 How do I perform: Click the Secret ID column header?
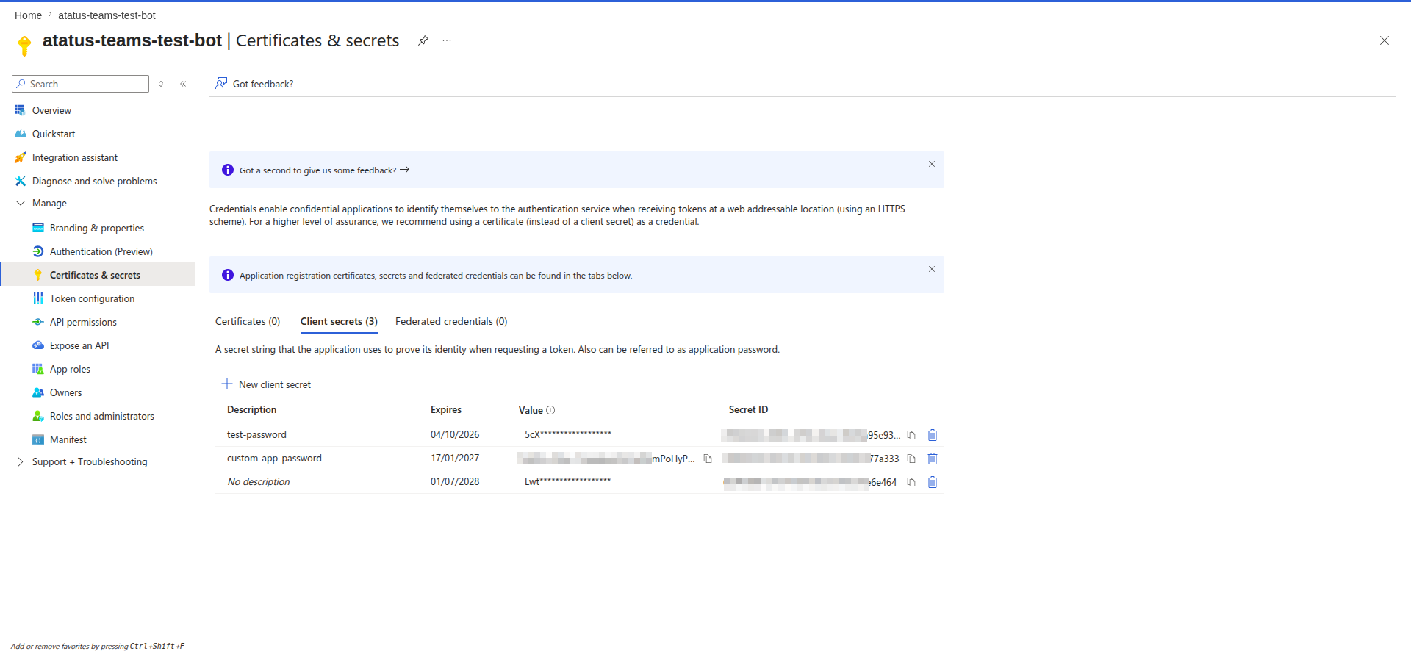(x=748, y=409)
